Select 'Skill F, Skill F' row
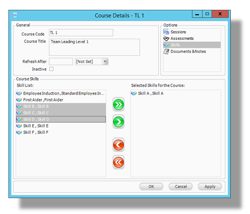This screenshot has width=250, height=214. click(61, 133)
